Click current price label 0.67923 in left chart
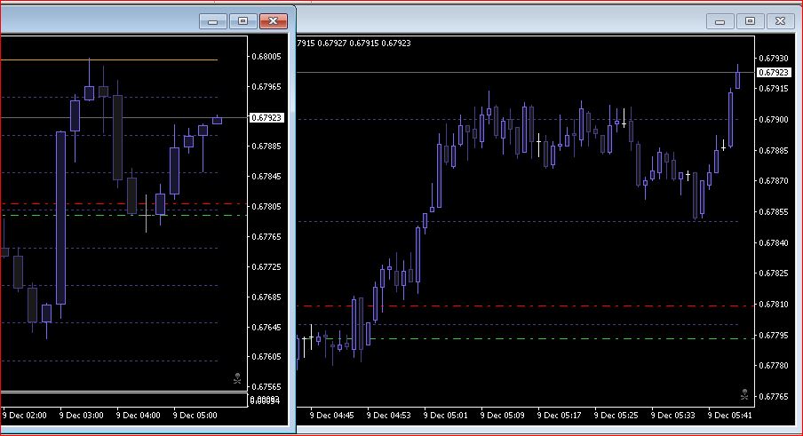803x436 pixels. (x=266, y=118)
